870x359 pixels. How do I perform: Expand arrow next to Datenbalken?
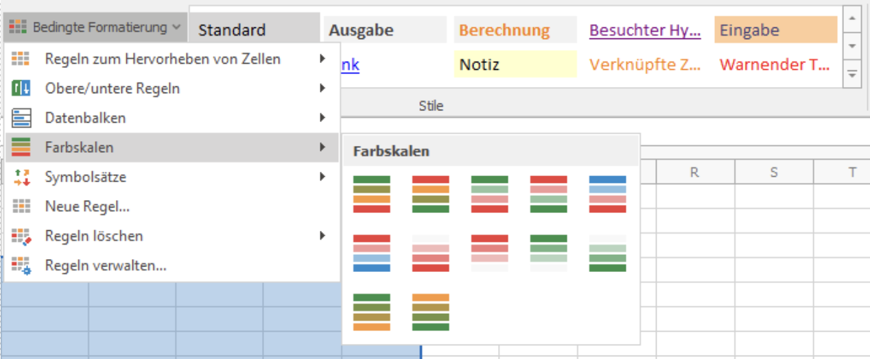click(322, 118)
